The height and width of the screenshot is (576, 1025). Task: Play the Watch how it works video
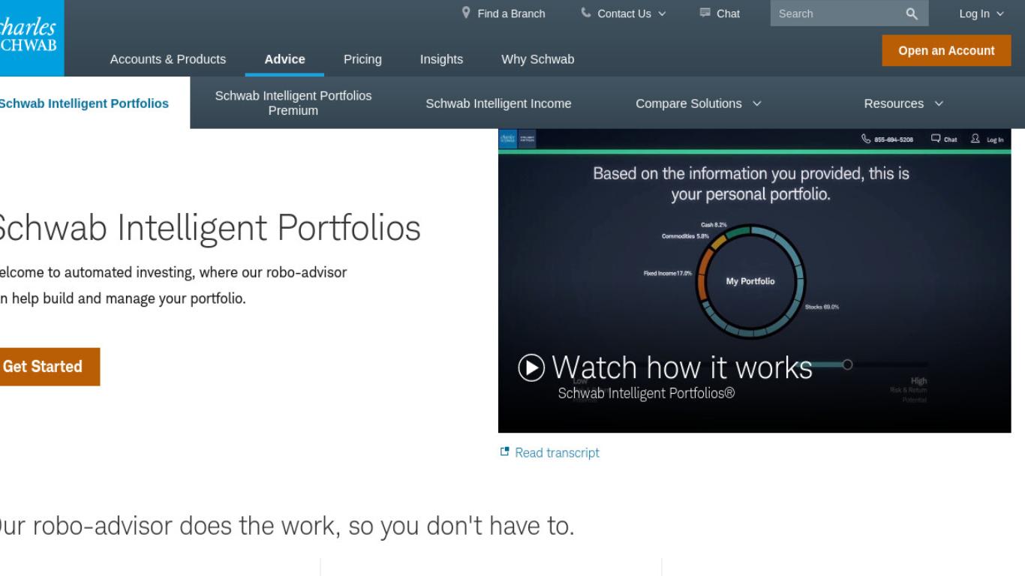click(x=531, y=367)
